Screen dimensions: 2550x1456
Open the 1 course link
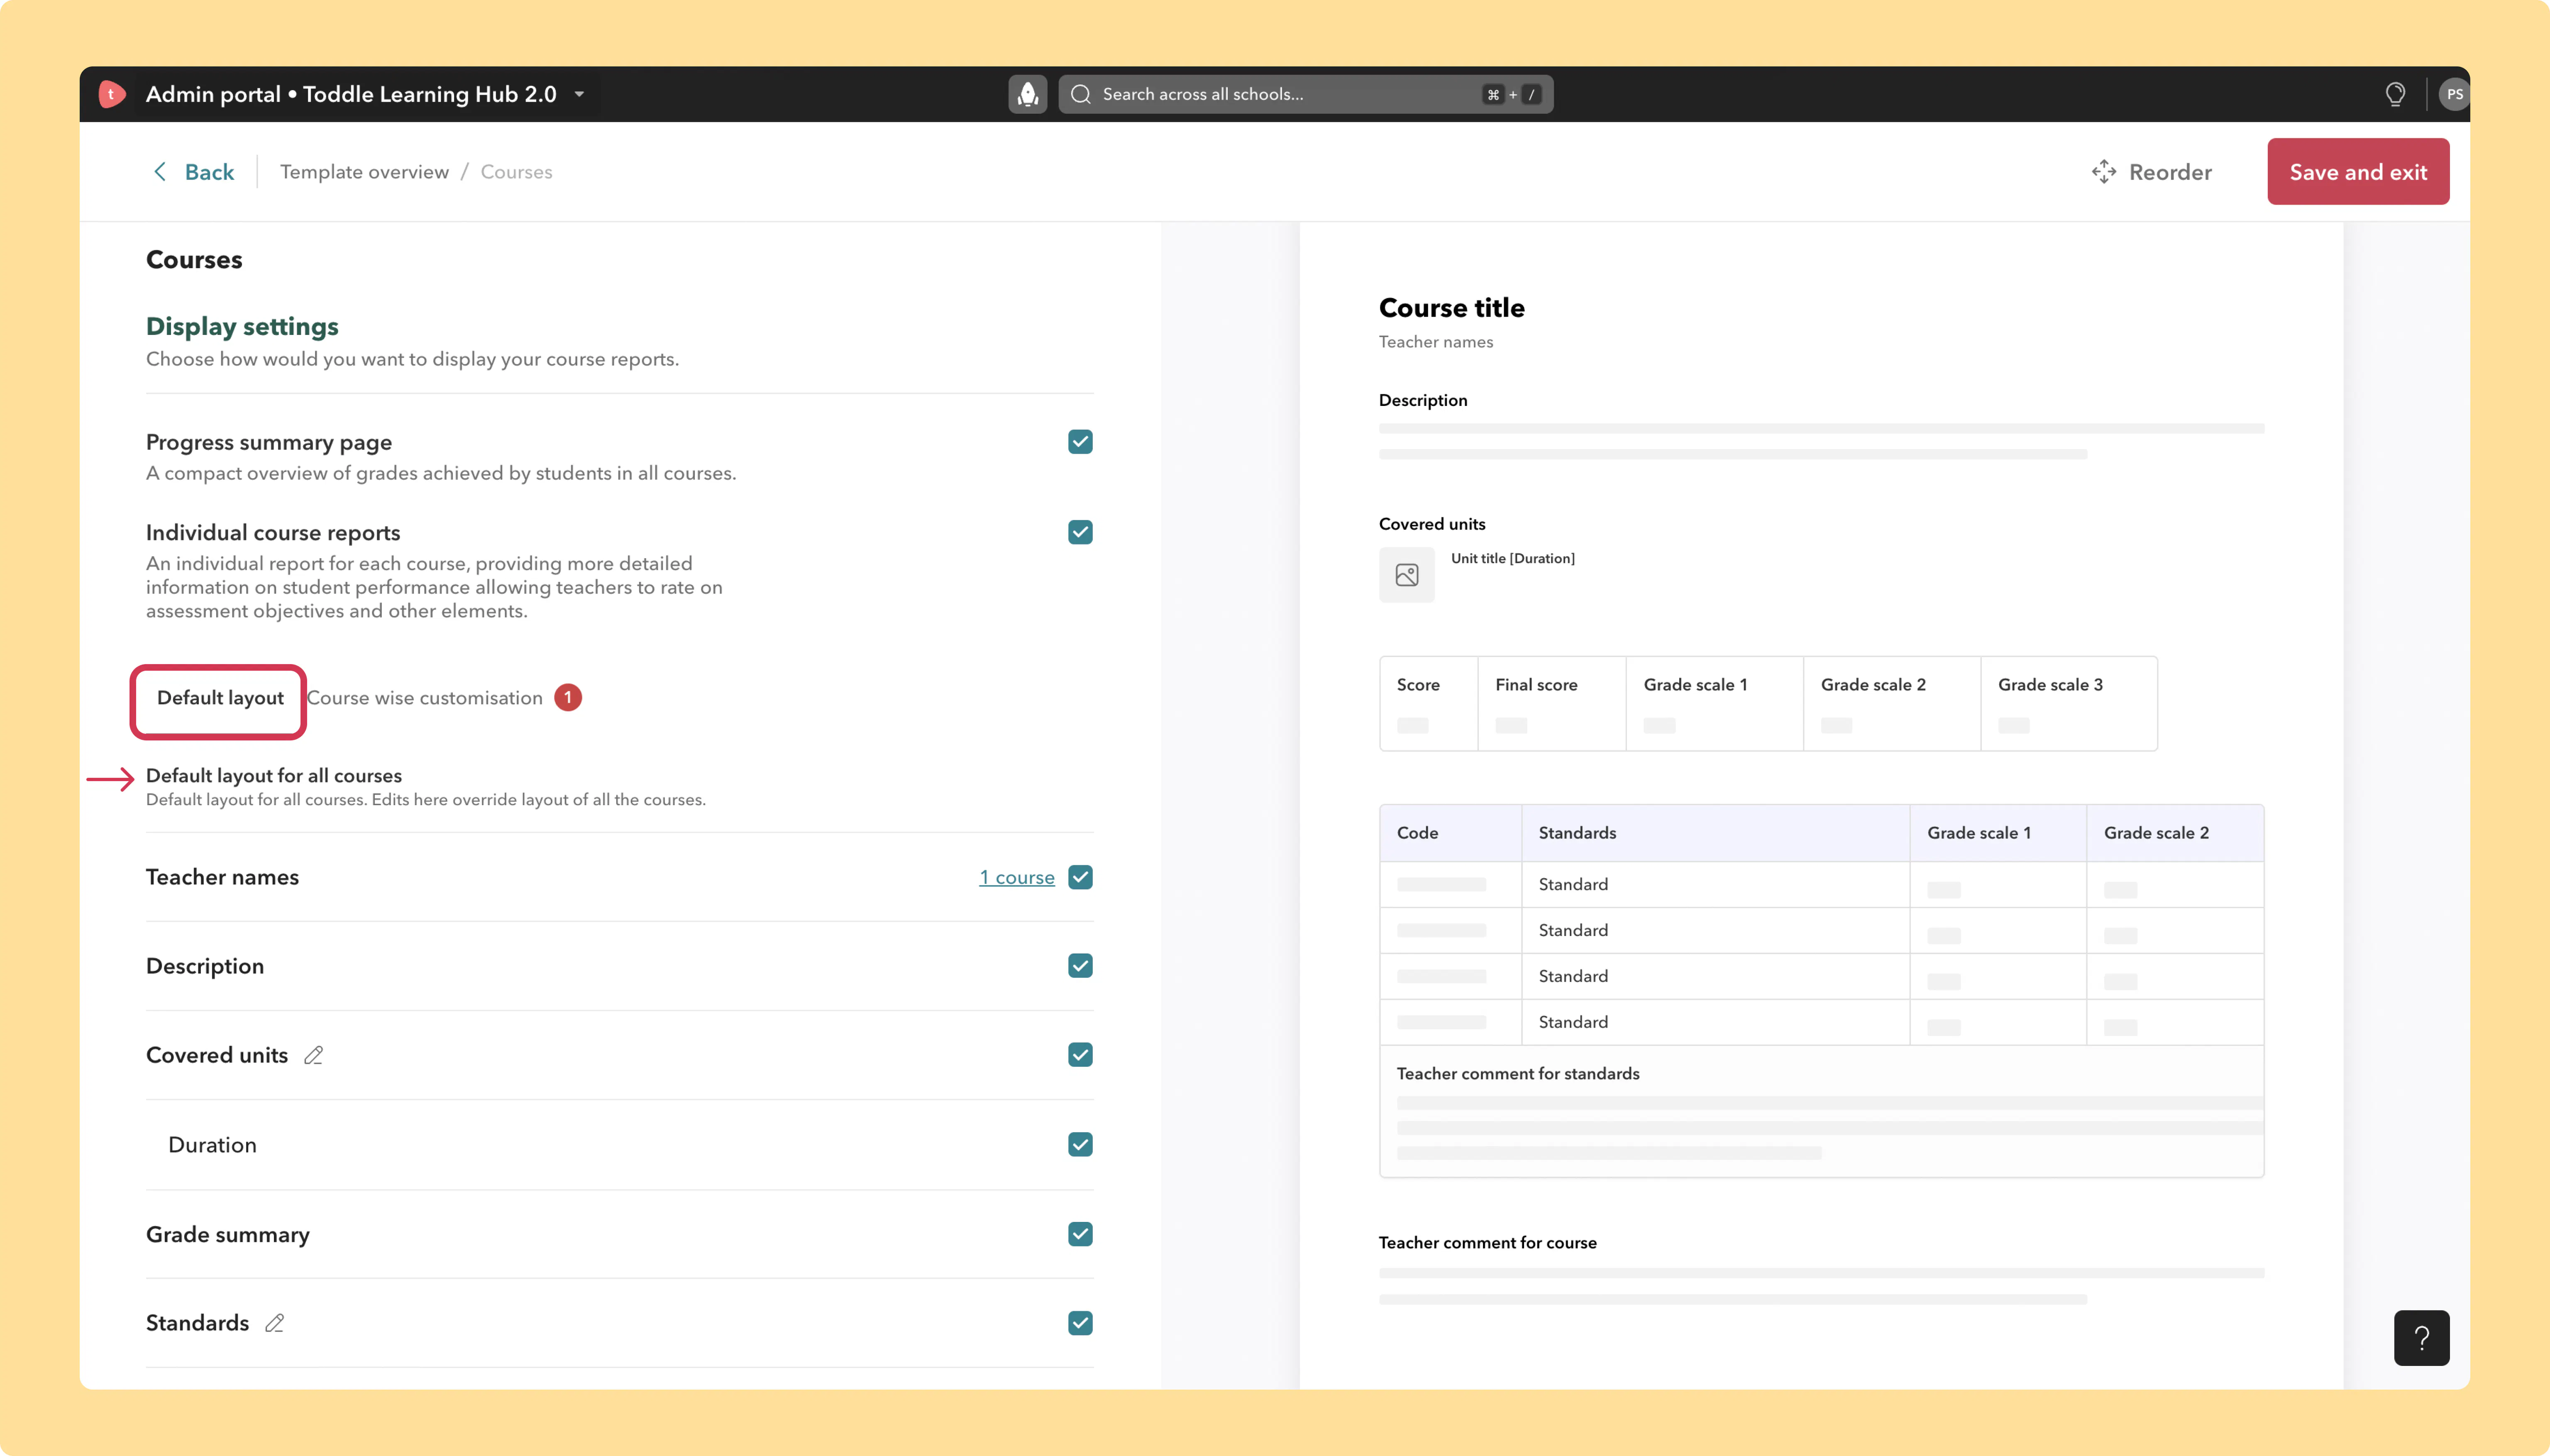1016,877
